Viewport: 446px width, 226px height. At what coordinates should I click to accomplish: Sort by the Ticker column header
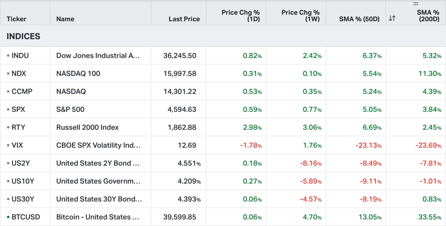16,19
